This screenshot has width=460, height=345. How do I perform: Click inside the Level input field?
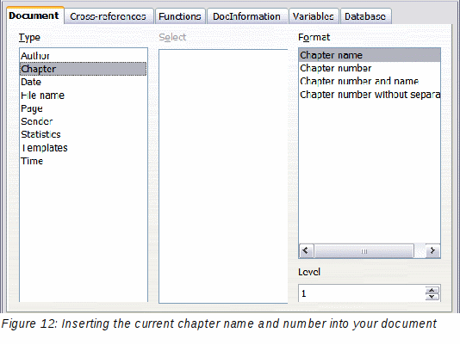362,293
